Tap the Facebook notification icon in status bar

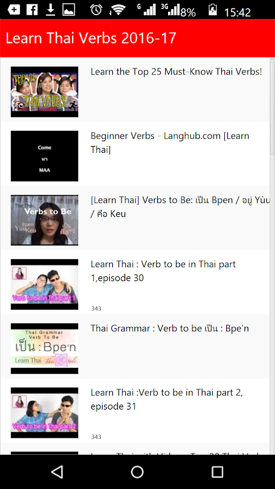pos(32,9)
